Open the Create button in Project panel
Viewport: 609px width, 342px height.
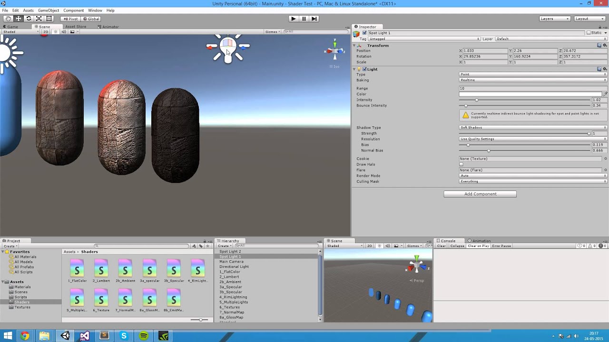point(10,246)
